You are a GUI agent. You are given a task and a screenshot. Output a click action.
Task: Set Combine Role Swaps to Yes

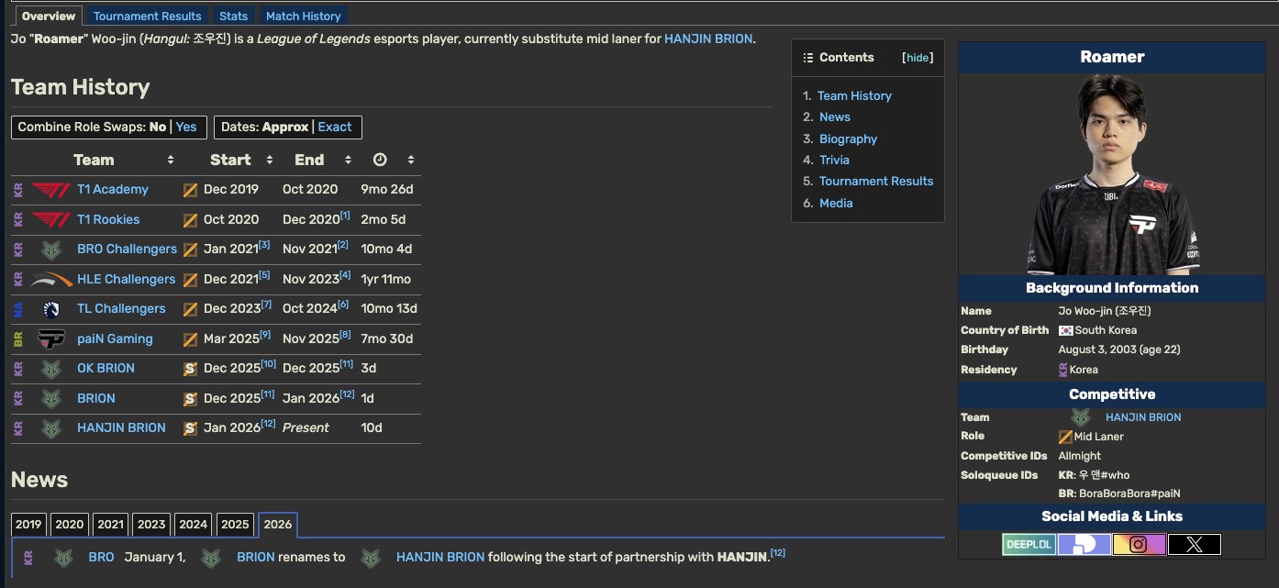[186, 128]
